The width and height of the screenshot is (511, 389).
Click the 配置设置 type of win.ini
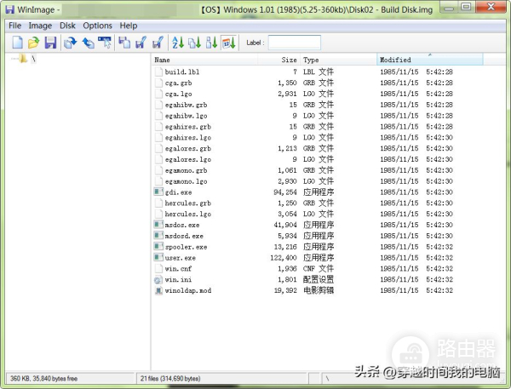(319, 279)
